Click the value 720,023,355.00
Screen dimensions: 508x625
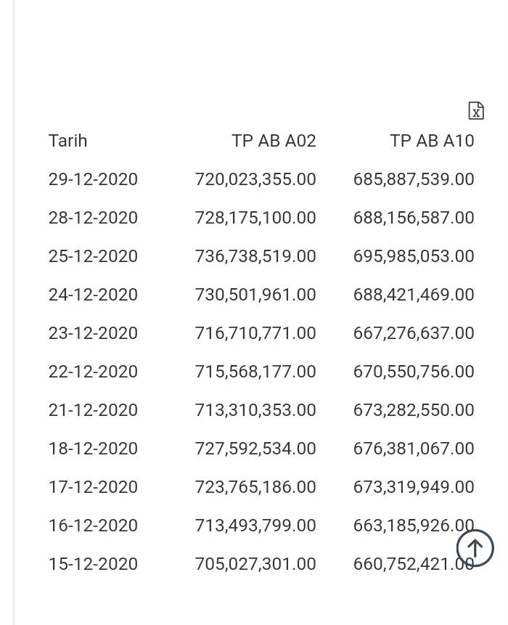pyautogui.click(x=255, y=179)
